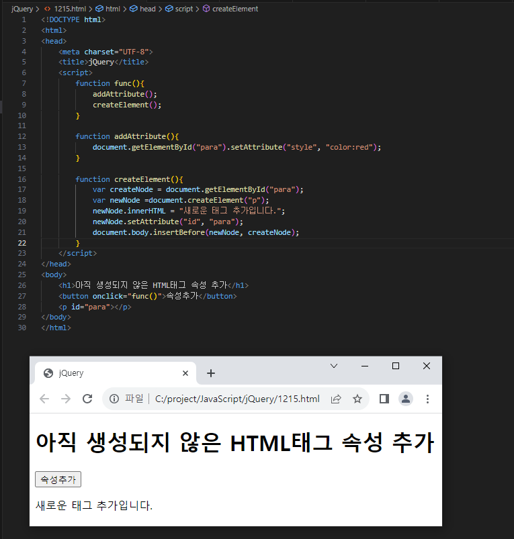514x539 pixels.
Task: Click the jQuery breadcrumb folder
Action: tap(22, 9)
